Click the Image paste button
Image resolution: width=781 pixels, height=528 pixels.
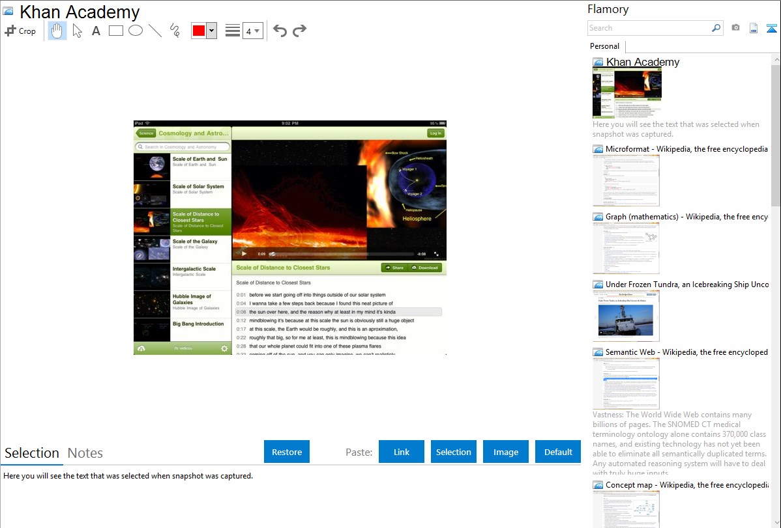(505, 452)
